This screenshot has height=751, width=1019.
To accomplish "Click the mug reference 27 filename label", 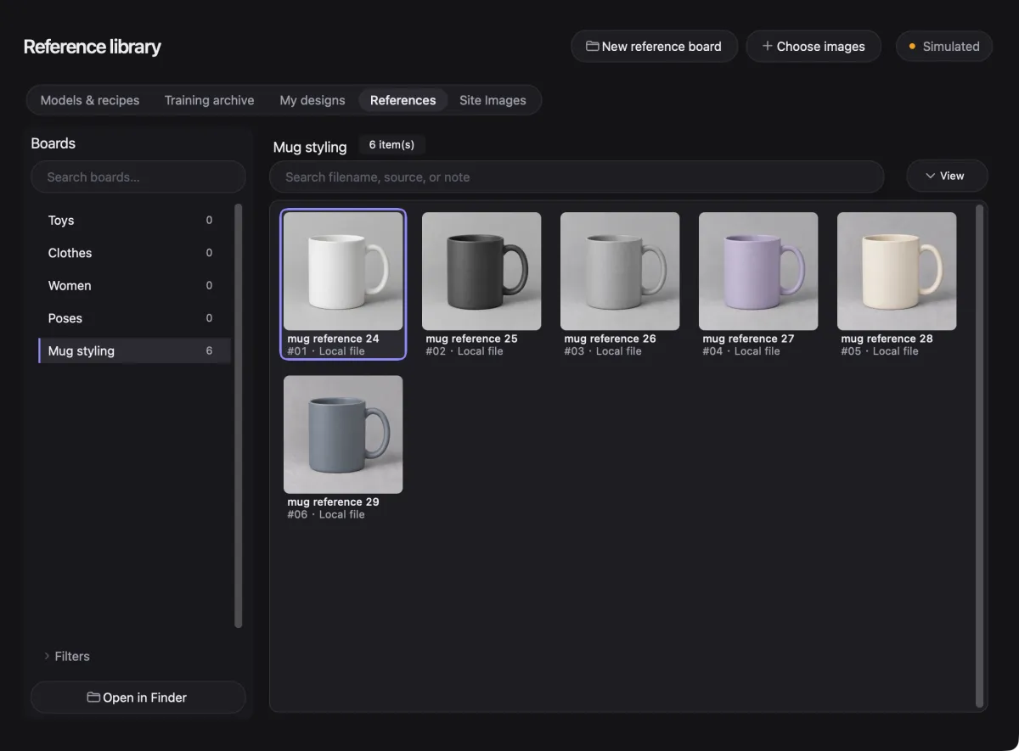I will [x=748, y=339].
